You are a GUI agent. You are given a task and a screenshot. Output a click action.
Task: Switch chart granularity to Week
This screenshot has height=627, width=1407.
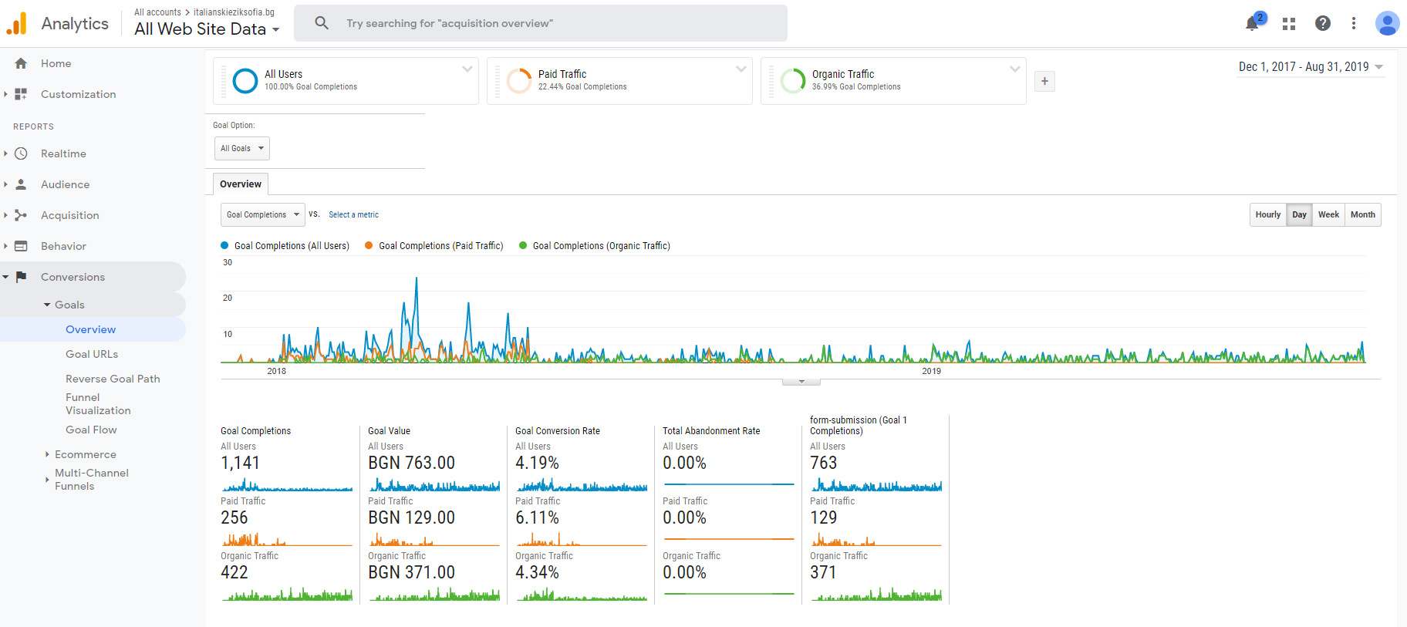click(1328, 214)
